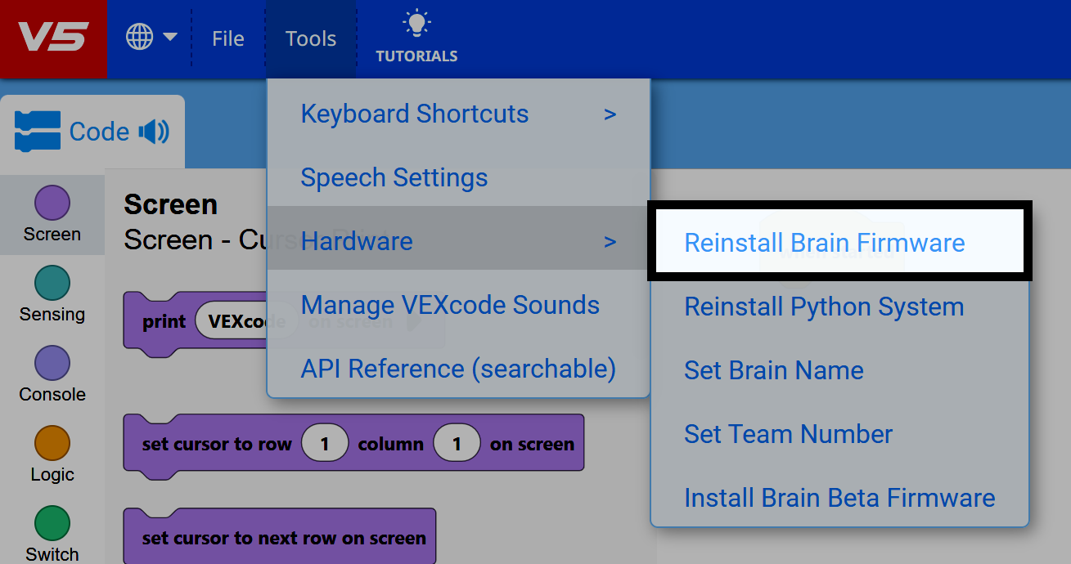Select the set cursor to next row block

point(279,537)
